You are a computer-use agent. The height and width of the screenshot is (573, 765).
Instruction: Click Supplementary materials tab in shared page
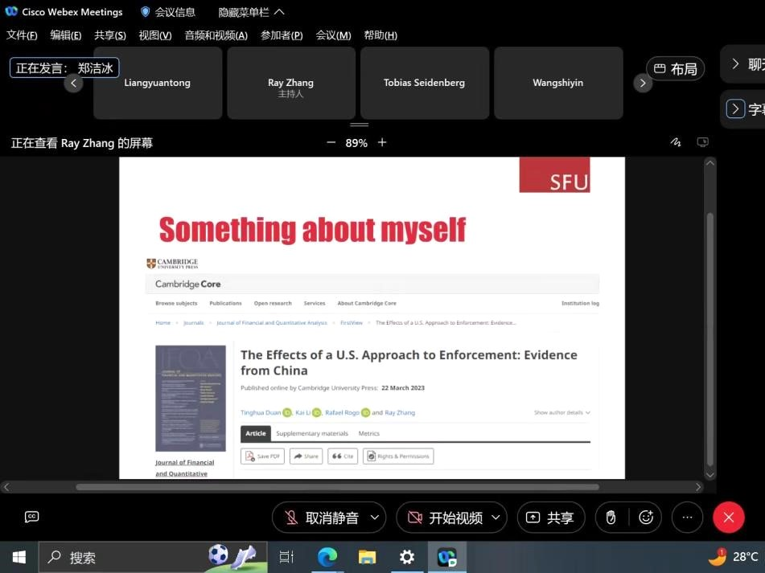point(312,433)
